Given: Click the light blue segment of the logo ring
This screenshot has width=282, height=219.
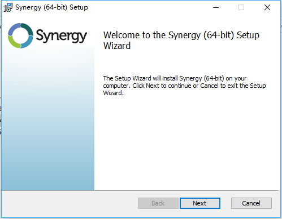Looking at the screenshot, I should (x=28, y=42).
